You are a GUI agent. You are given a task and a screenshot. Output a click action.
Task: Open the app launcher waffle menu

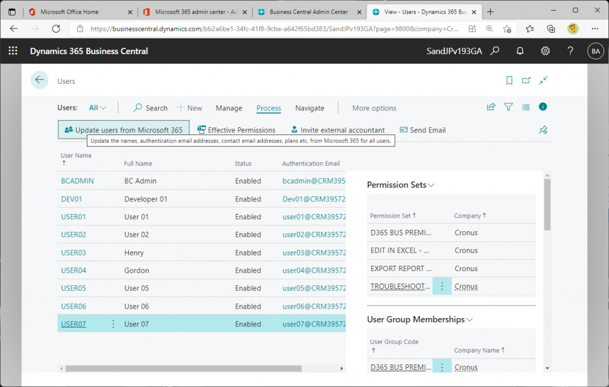pyautogui.click(x=13, y=51)
